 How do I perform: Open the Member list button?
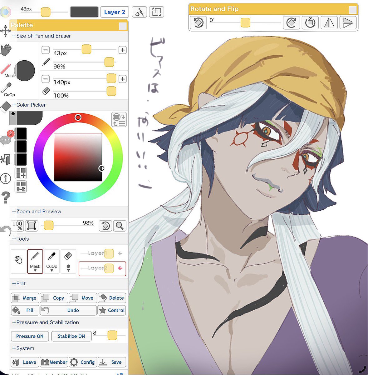point(54,362)
